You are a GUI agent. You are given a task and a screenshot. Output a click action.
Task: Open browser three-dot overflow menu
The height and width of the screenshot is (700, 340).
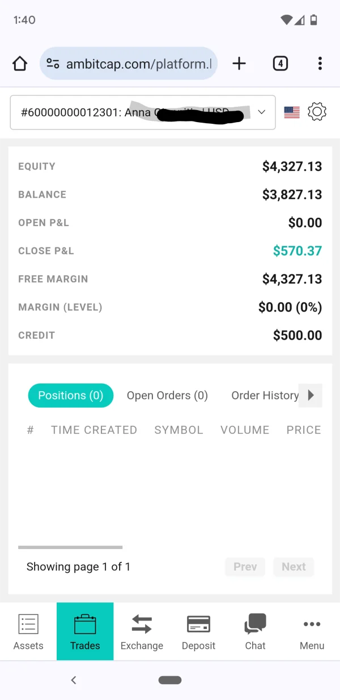click(320, 64)
